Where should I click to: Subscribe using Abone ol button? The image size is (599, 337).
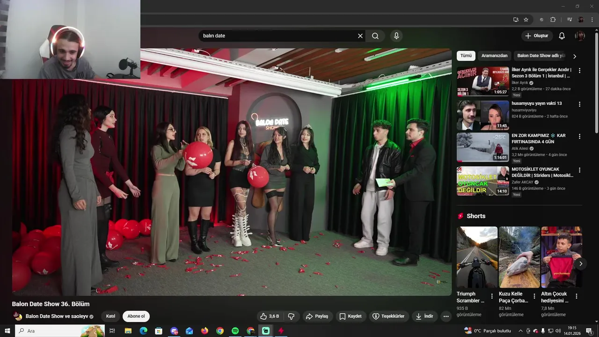point(136,316)
